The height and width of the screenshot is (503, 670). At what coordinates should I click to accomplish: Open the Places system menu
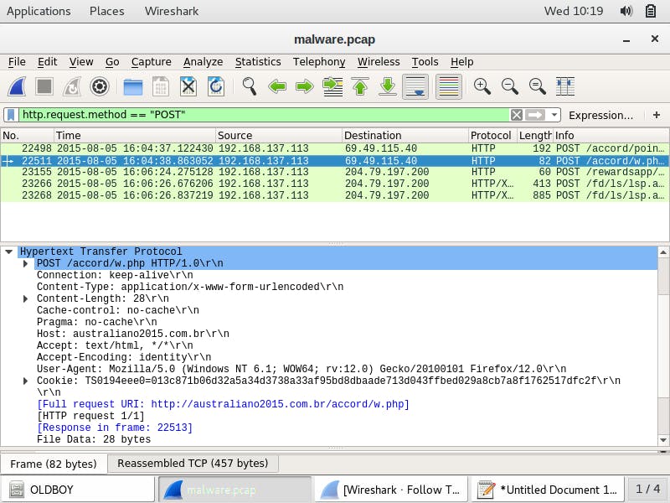107,11
